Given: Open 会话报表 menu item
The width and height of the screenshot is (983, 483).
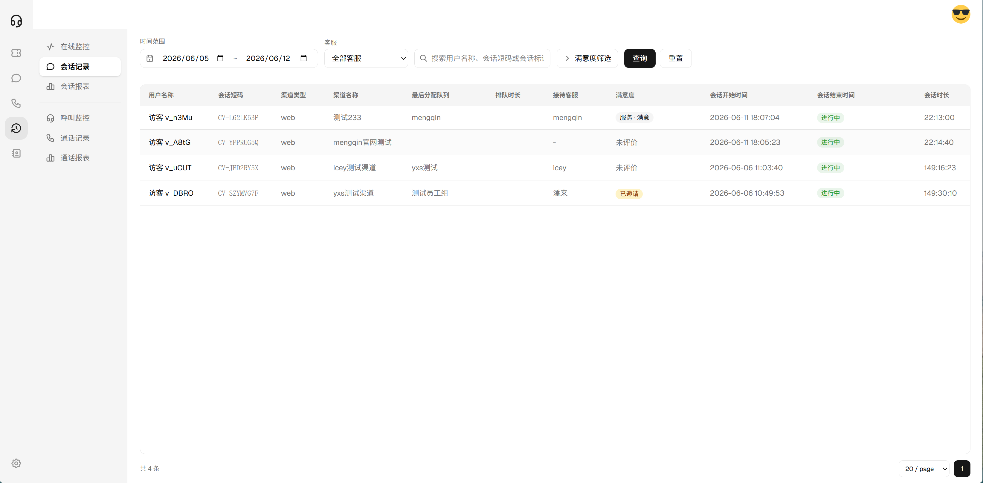Looking at the screenshot, I should tap(80, 87).
